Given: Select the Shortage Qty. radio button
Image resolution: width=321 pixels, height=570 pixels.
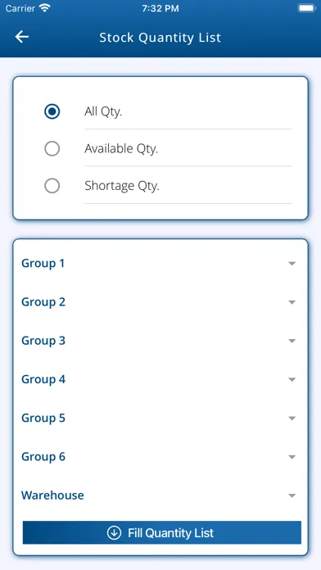Looking at the screenshot, I should click(x=52, y=186).
